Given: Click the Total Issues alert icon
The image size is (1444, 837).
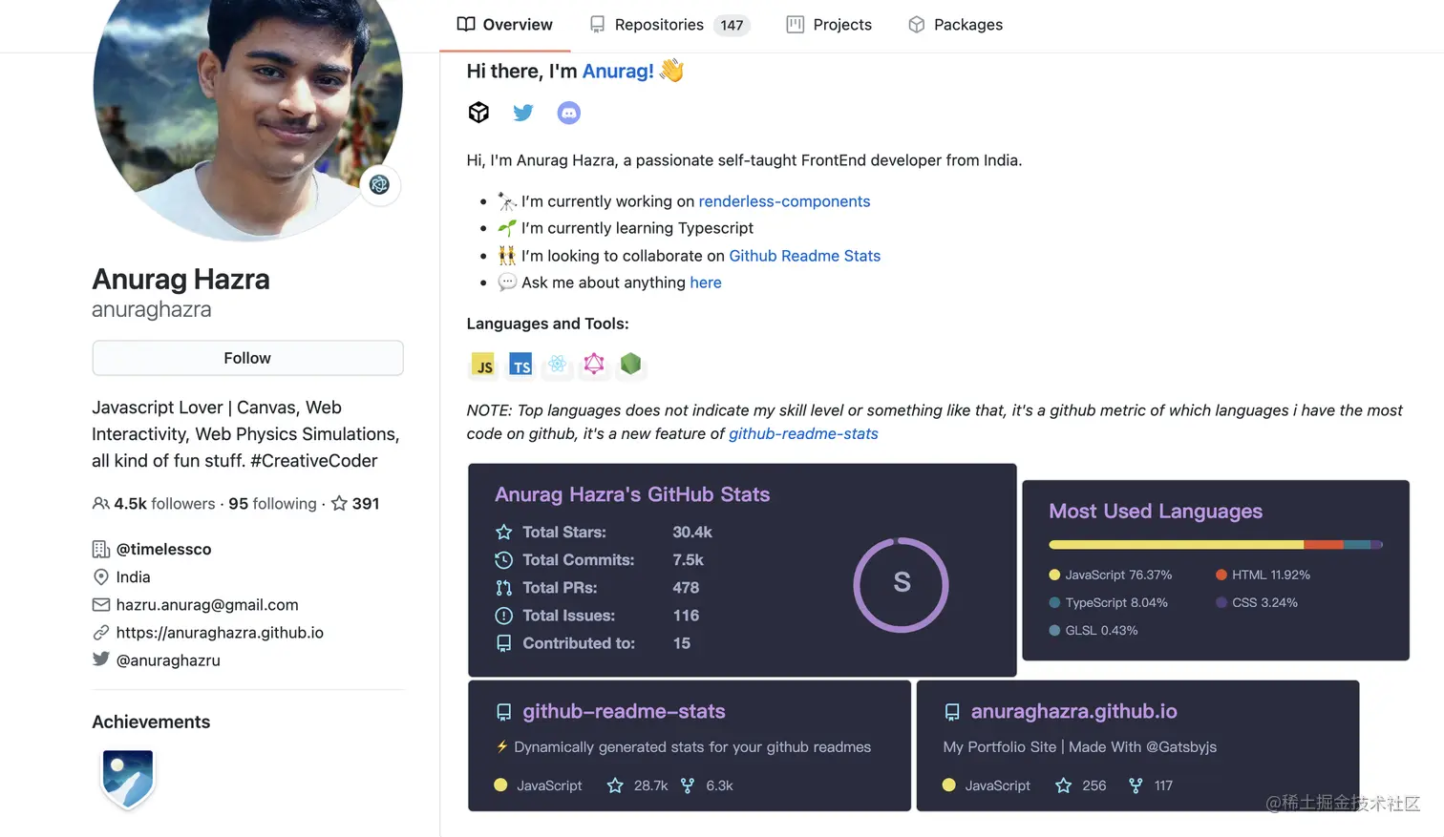Looking at the screenshot, I should tap(504, 616).
